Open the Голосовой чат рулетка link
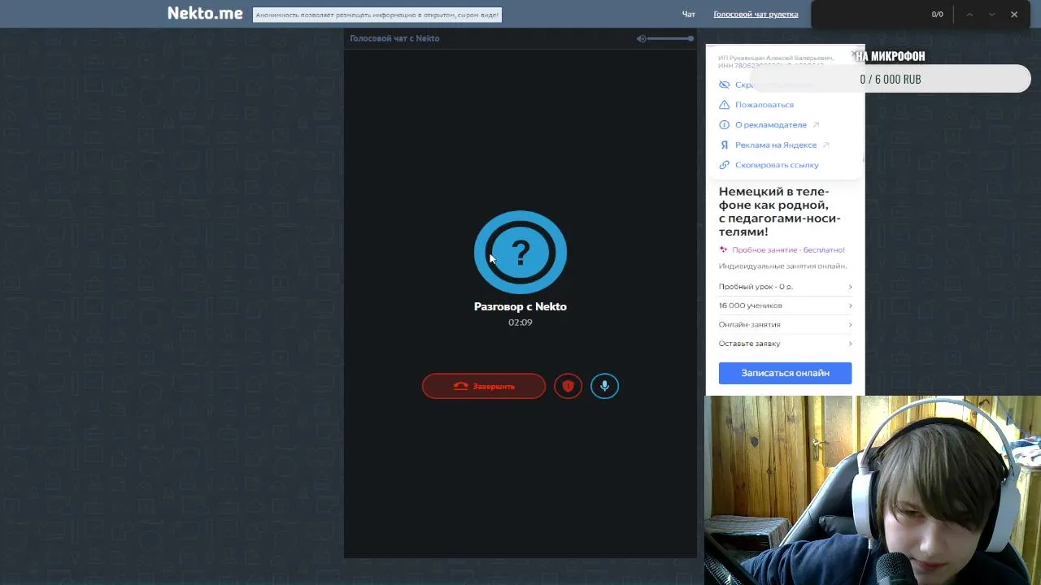Screen dimensions: 1041x585 tap(756, 15)
